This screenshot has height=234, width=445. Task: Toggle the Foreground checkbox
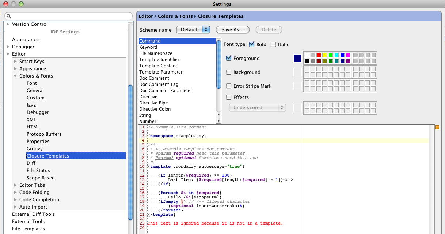tap(229, 58)
